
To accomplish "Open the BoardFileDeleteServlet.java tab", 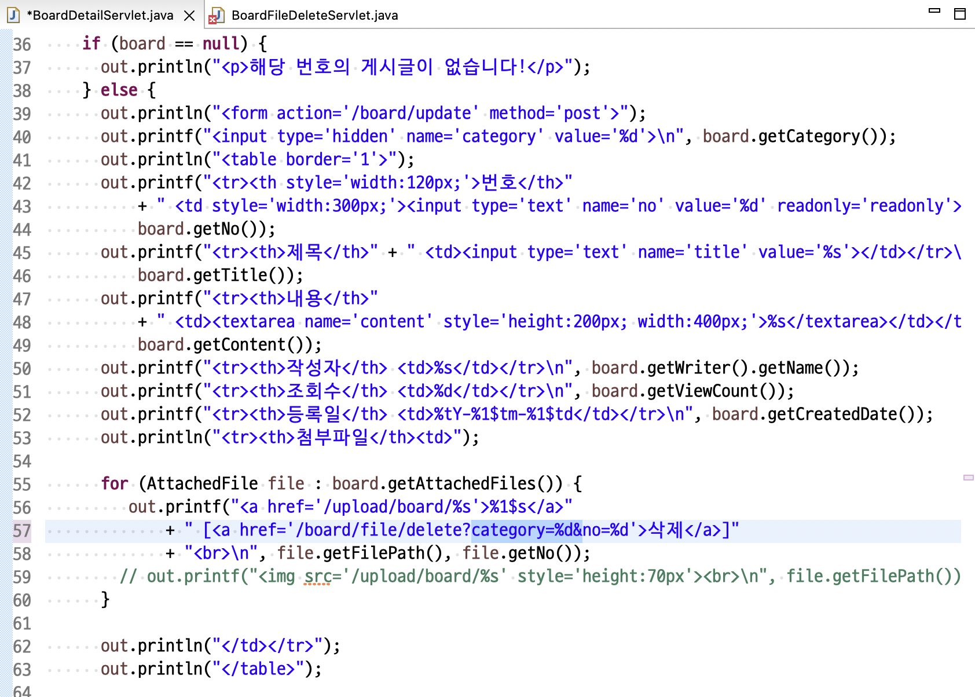I will [314, 15].
